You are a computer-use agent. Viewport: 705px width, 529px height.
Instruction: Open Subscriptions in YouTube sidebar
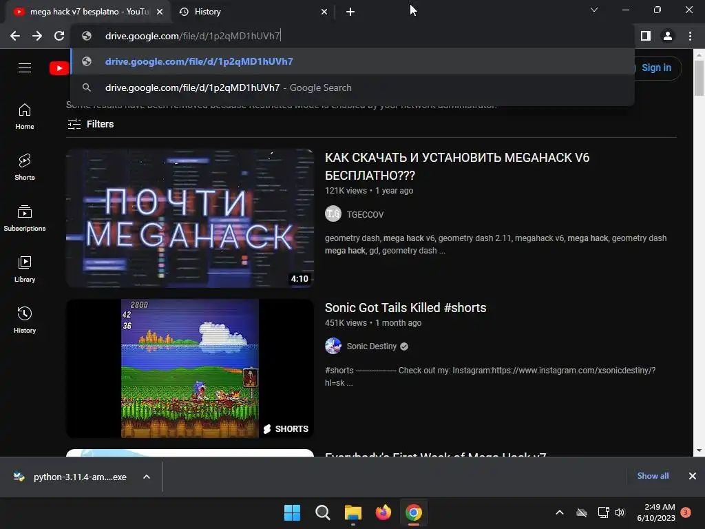point(25,218)
